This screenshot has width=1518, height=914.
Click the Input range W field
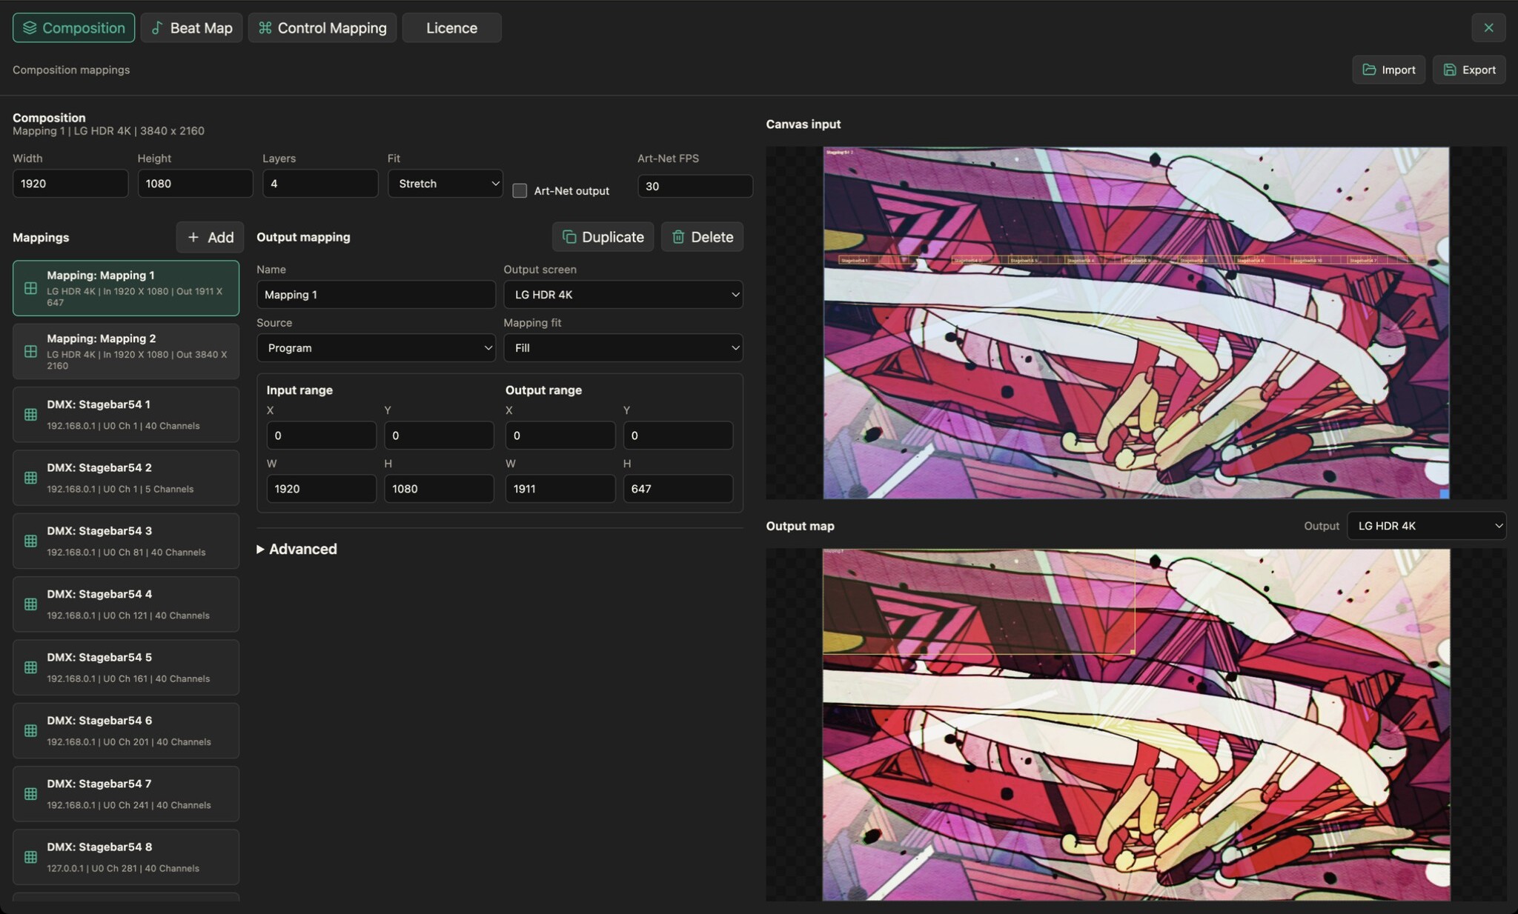(321, 489)
